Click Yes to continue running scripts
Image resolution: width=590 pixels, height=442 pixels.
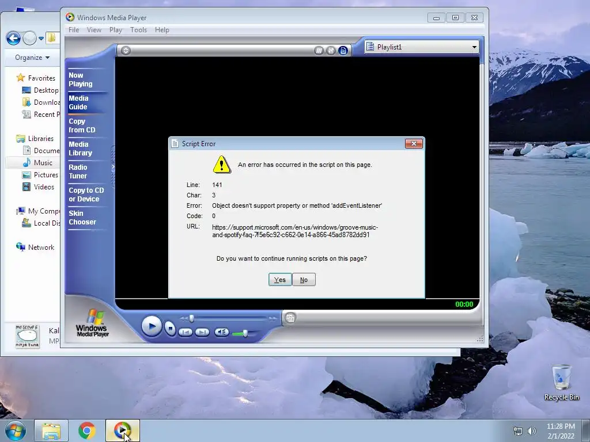tap(280, 280)
